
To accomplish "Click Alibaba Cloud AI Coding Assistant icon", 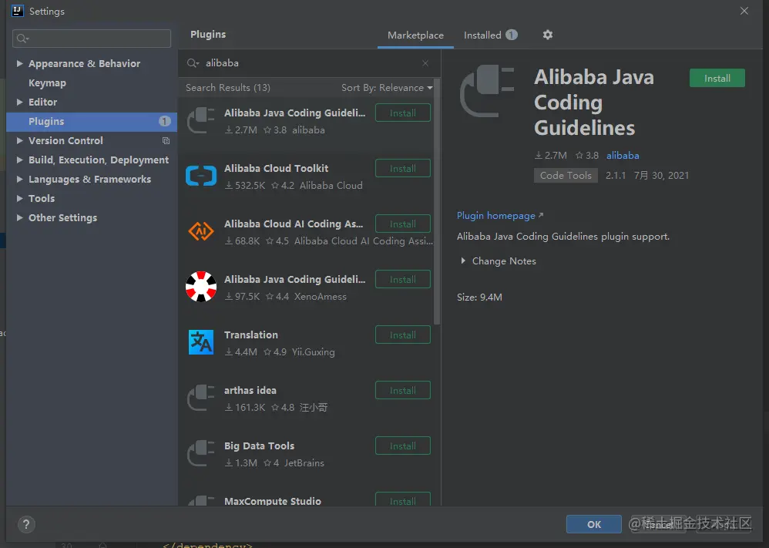I will tap(201, 231).
